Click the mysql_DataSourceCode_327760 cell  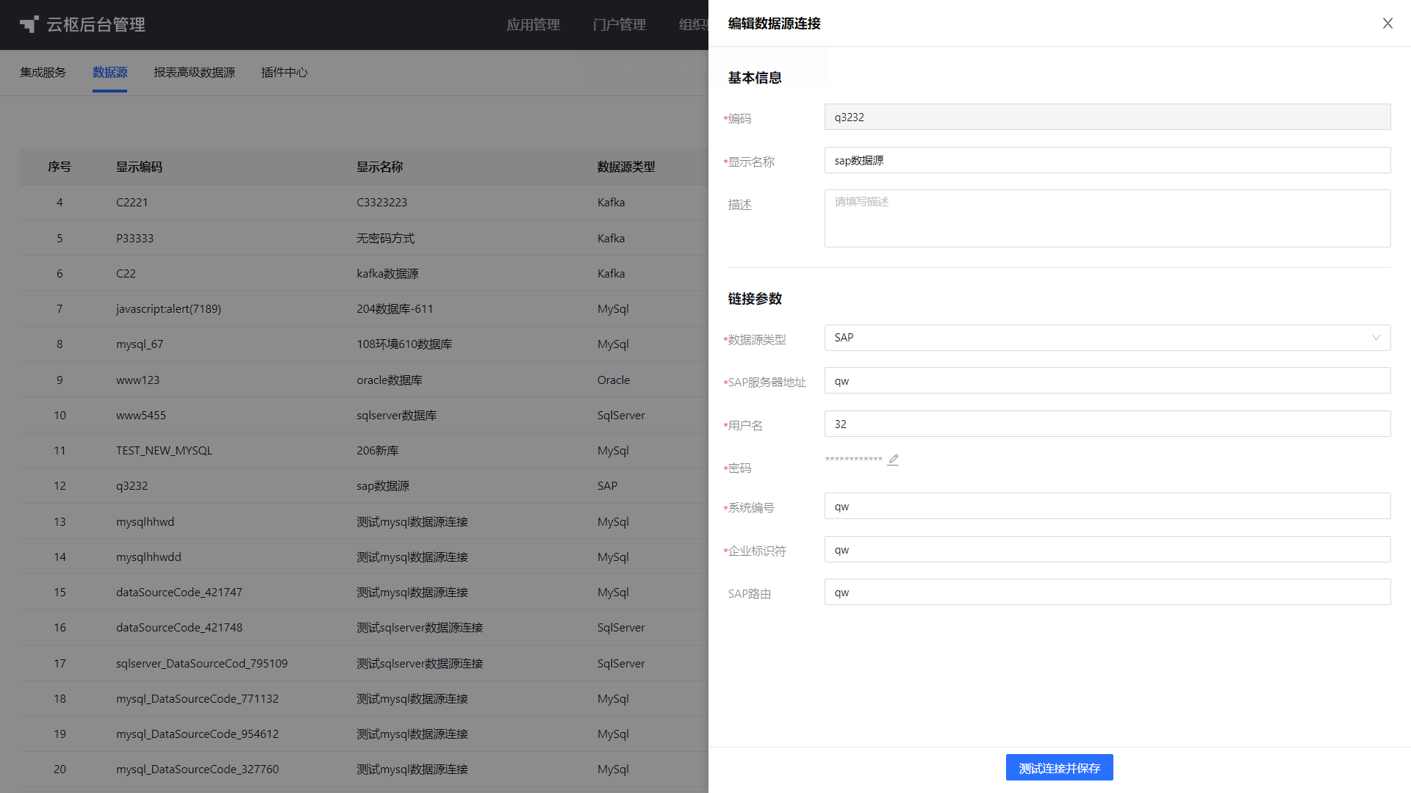tap(197, 769)
